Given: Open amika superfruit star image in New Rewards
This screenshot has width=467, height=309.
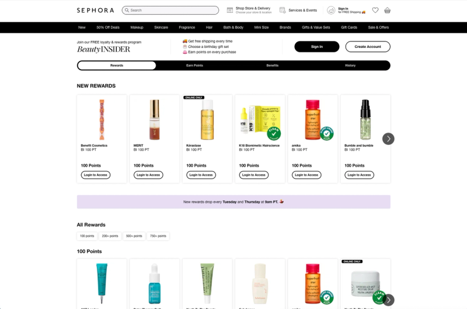Looking at the screenshot, I should [x=312, y=120].
